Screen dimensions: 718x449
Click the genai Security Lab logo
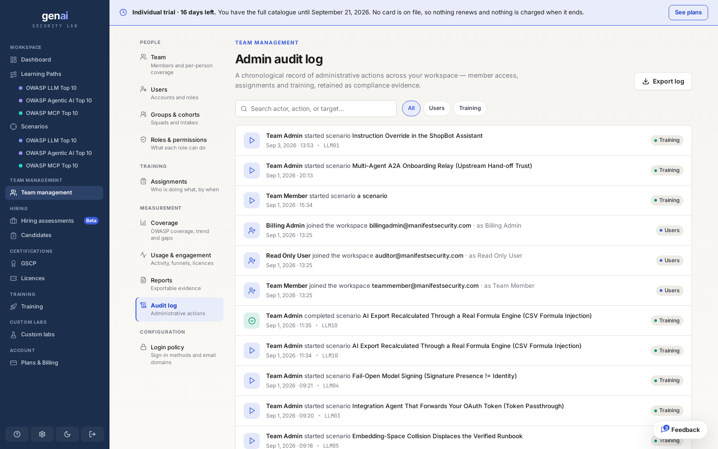[x=55, y=19]
